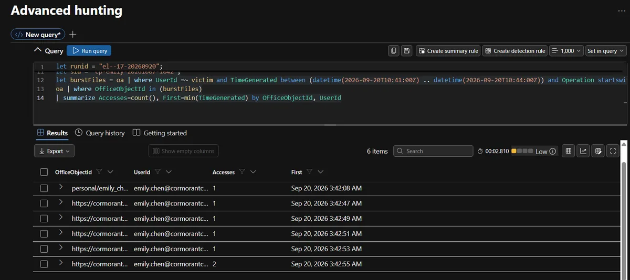This screenshot has height=280, width=630.
Task: Open filter for the UserId column
Action: [x=157, y=172]
